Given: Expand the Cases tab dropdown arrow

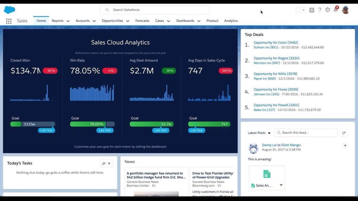Looking at the screenshot, I should 168,21.
